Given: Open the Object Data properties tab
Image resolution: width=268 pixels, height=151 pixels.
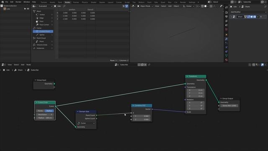Looking at the screenshot, I should pos(227,56).
